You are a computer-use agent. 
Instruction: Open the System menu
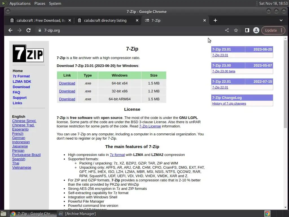55,3
